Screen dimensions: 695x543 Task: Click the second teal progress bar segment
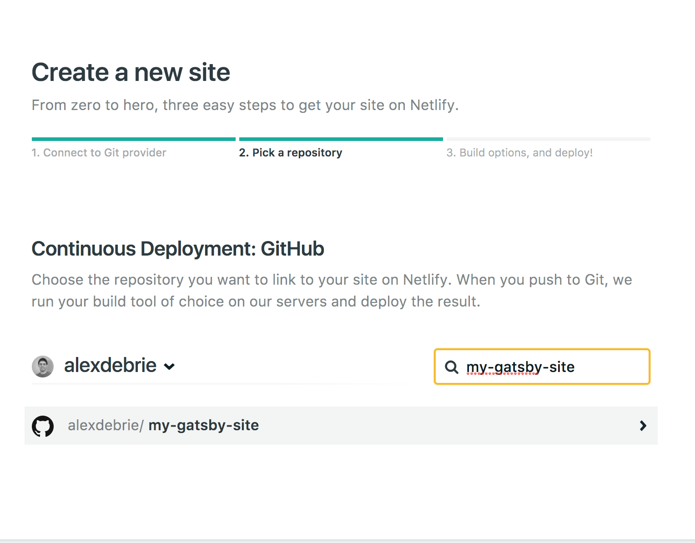(341, 139)
